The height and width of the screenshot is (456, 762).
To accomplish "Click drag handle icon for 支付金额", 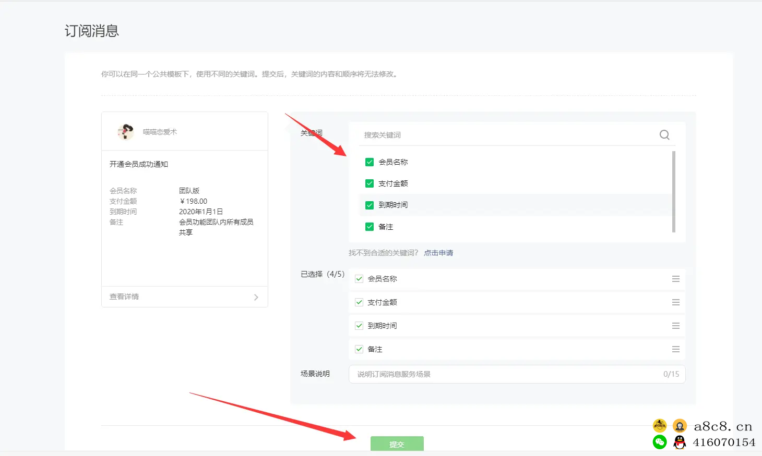I will coord(676,302).
